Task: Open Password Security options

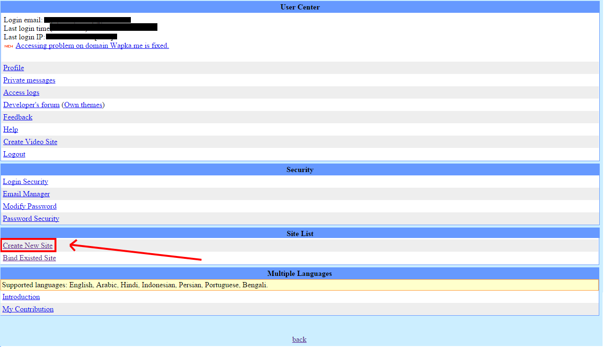Action: point(31,219)
